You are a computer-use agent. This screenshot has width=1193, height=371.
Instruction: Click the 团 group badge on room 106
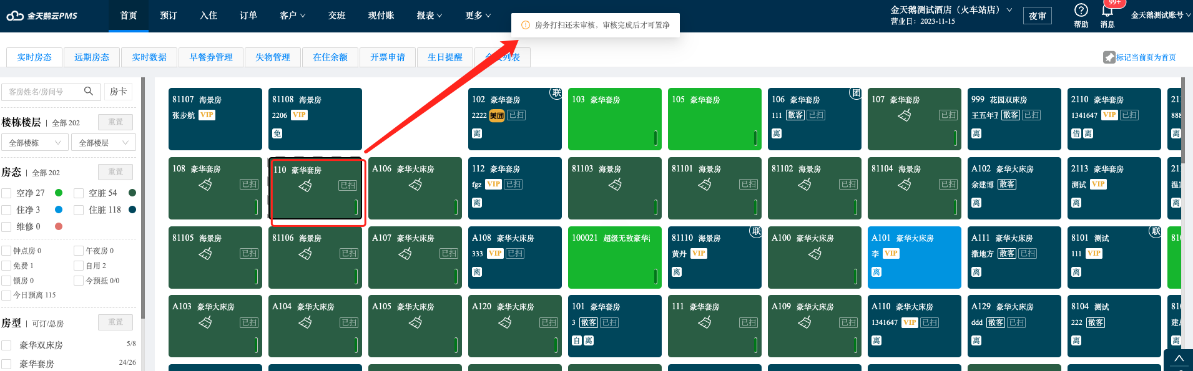pyautogui.click(x=855, y=93)
